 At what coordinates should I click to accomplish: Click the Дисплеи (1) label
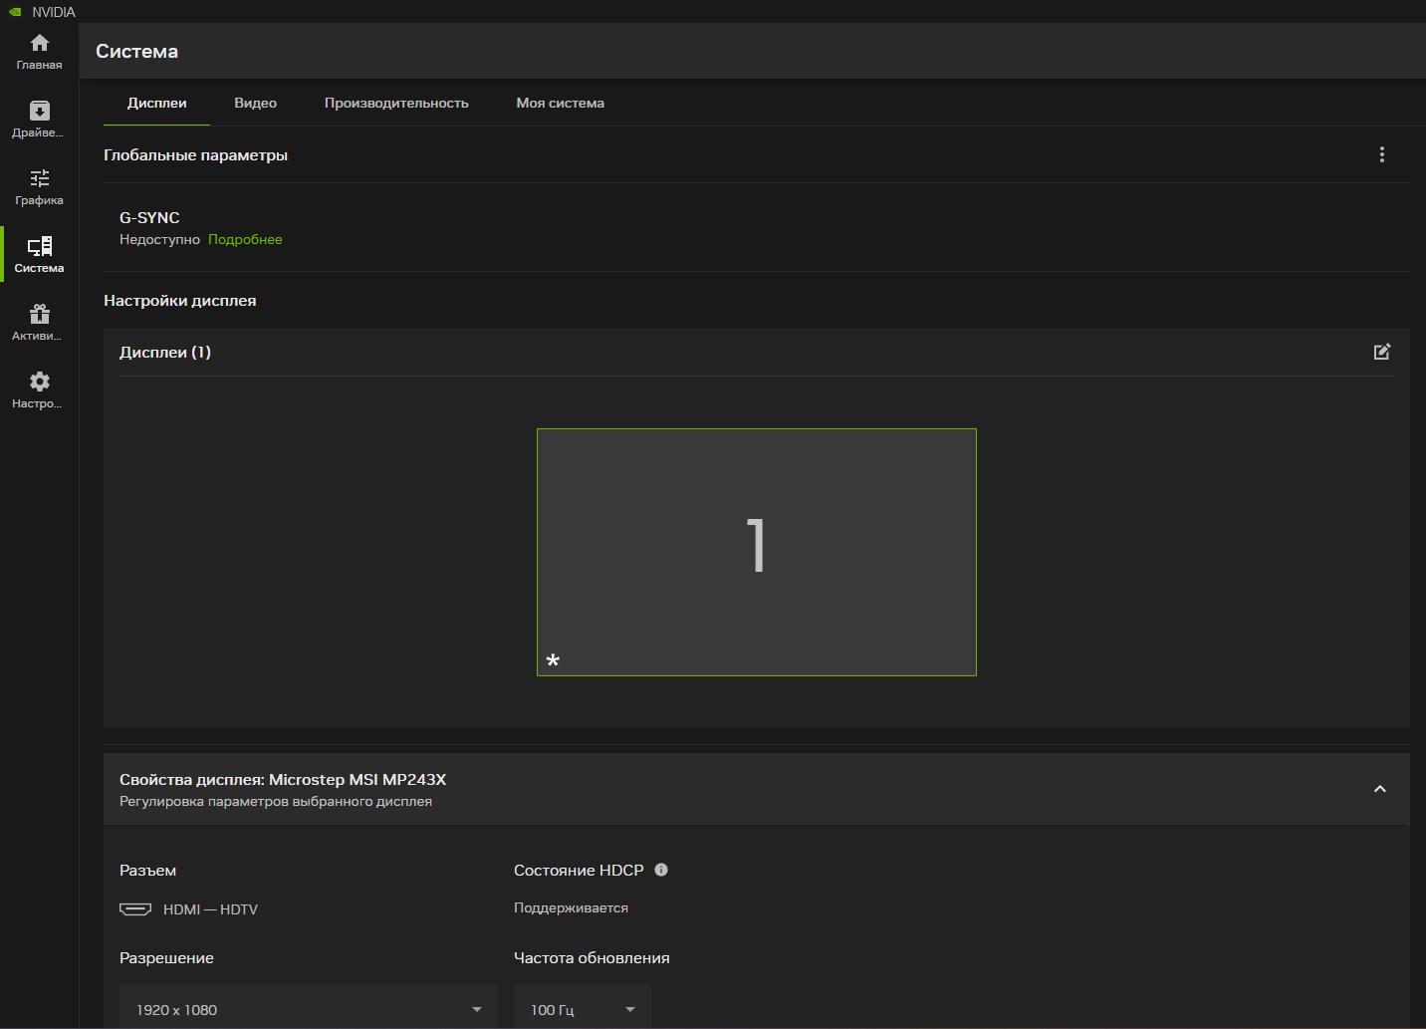click(165, 352)
